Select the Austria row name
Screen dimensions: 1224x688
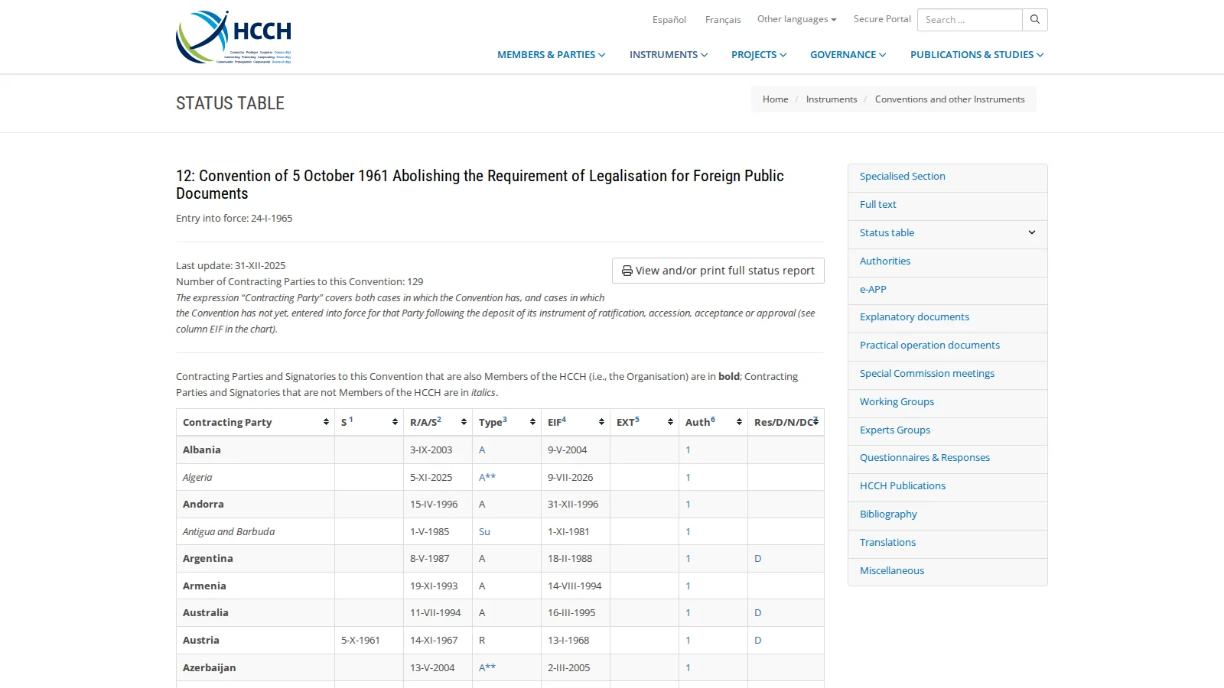(201, 641)
